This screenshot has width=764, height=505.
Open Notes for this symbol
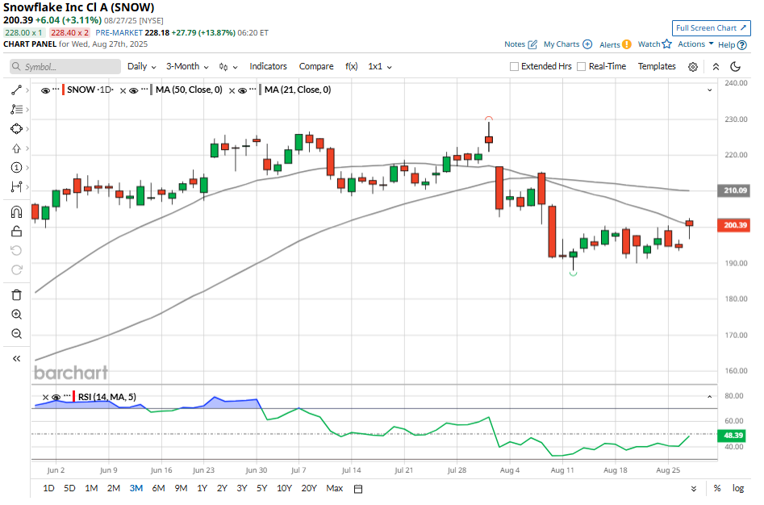tap(521, 44)
